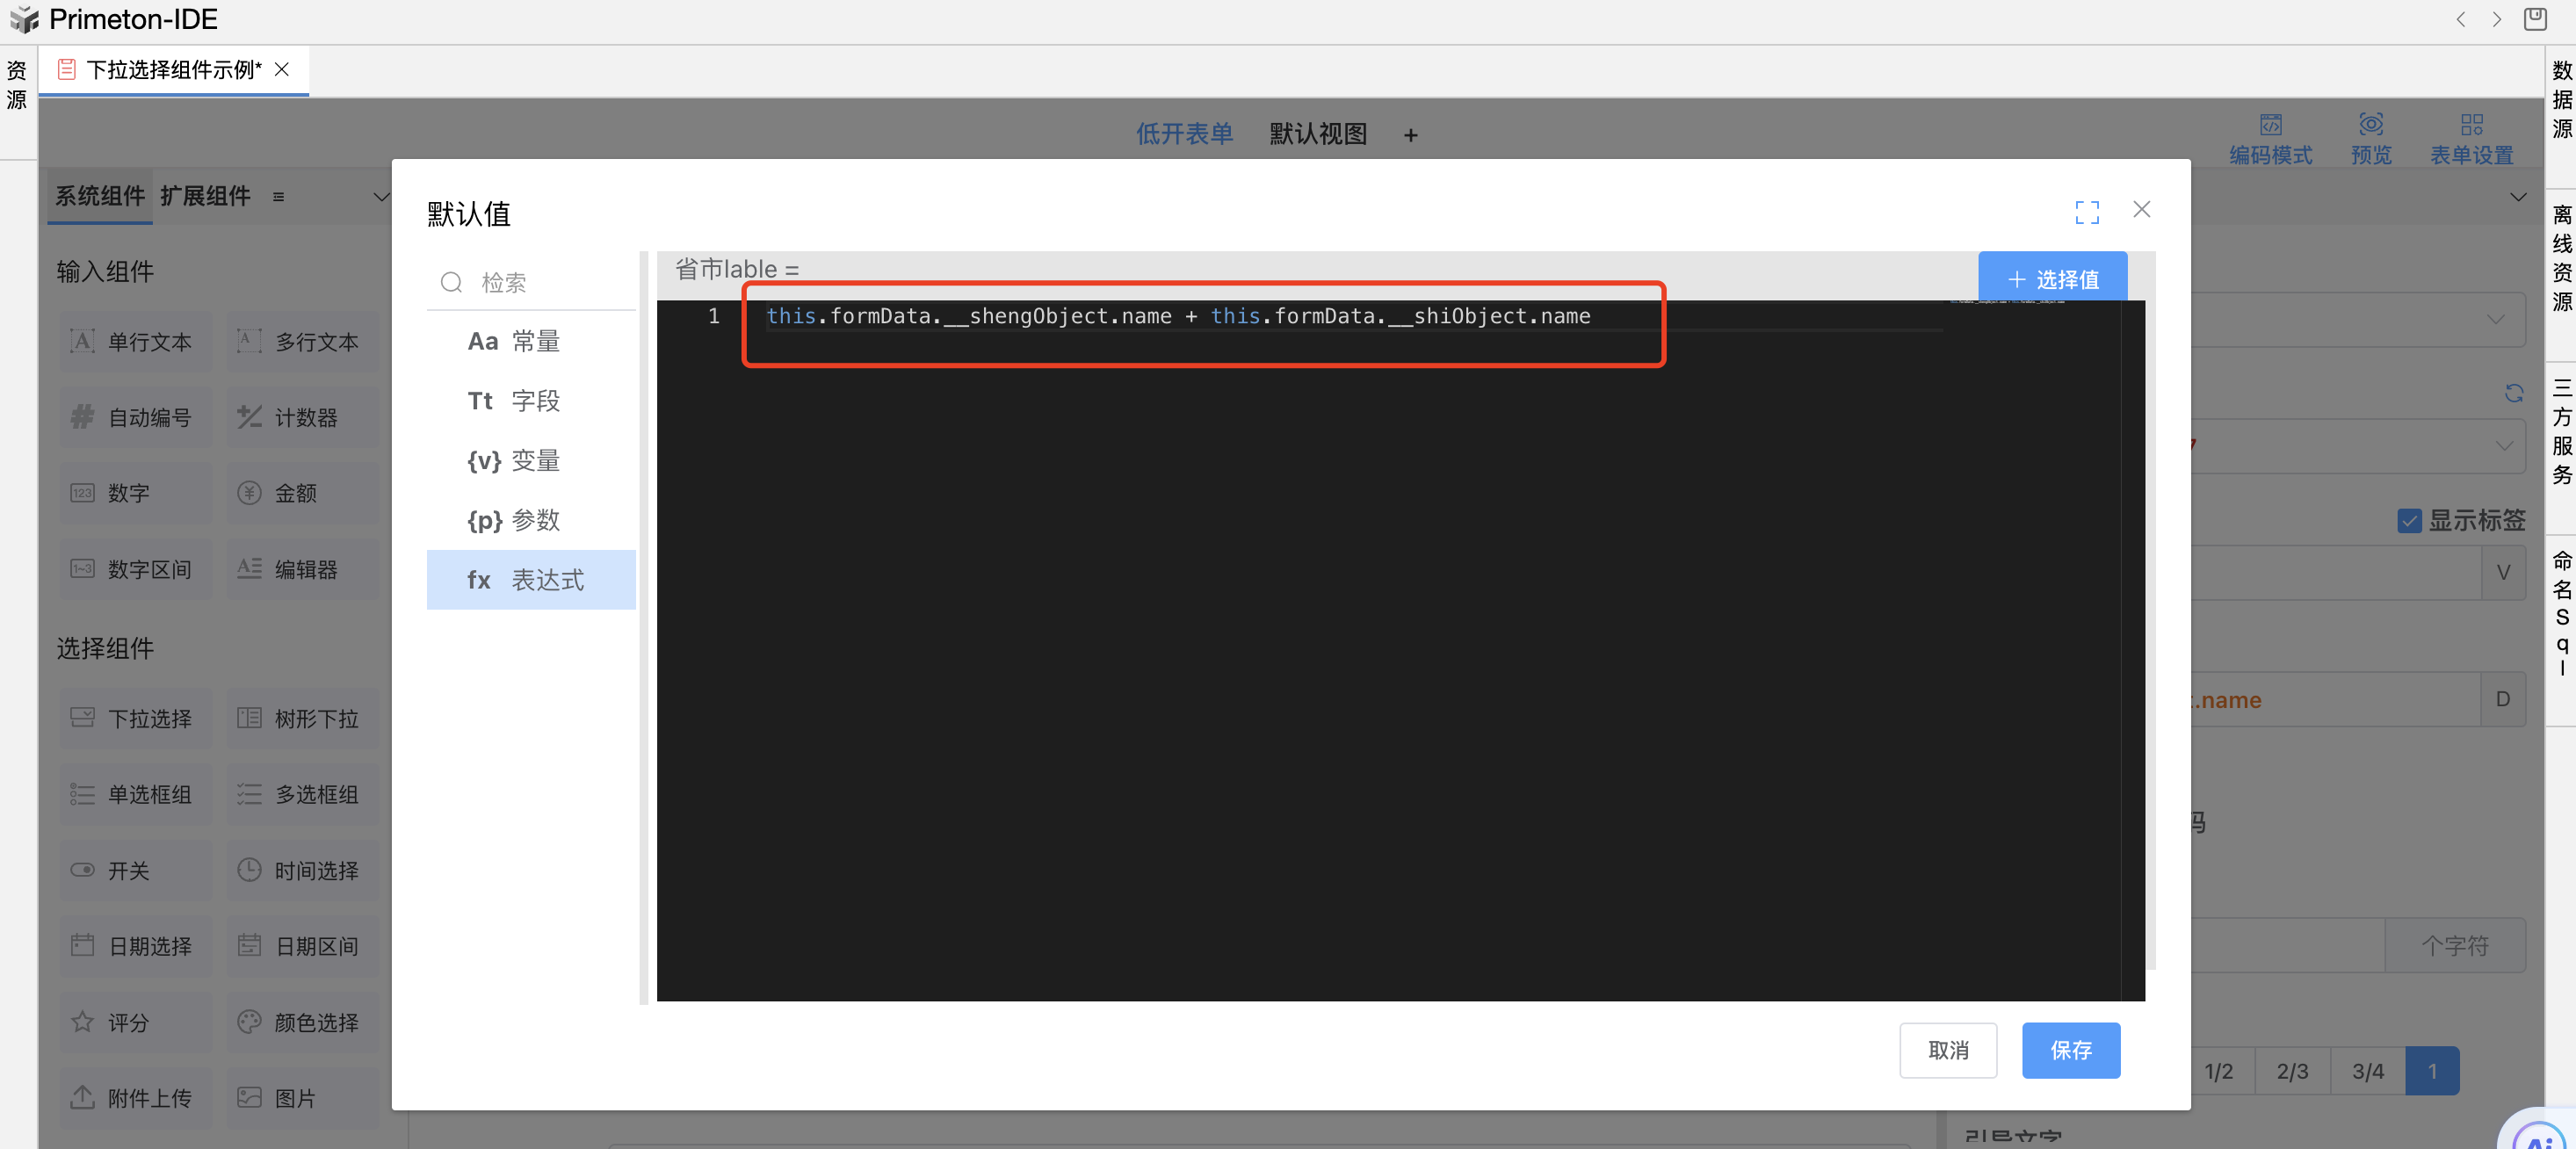The width and height of the screenshot is (2576, 1149).
Task: Click the 选择值 button
Action: pos(2052,280)
